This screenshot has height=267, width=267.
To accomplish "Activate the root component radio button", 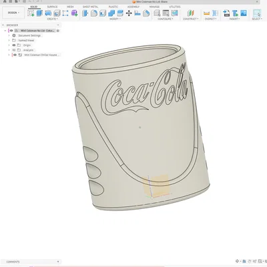I will click(58, 31).
